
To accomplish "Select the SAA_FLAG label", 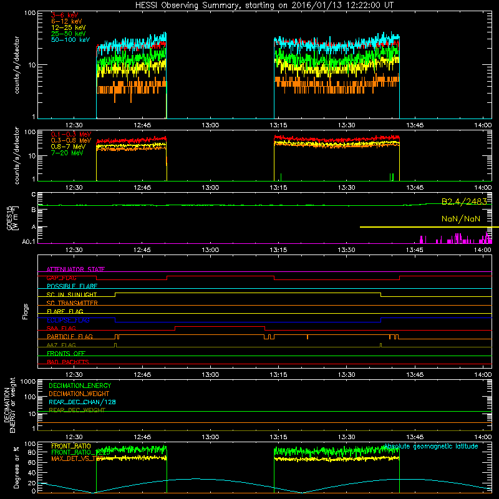I will (x=61, y=328).
